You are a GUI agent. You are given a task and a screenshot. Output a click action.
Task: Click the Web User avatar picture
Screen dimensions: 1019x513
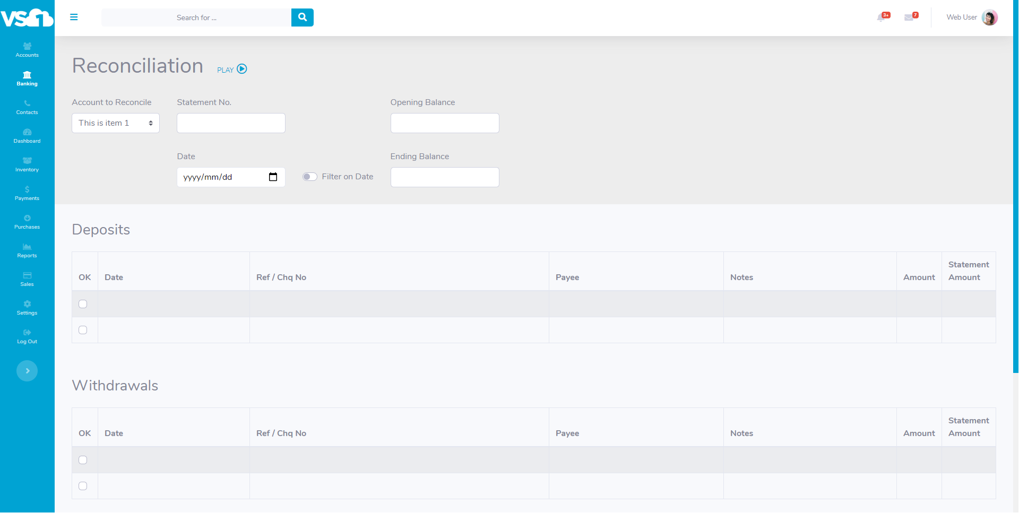pos(989,18)
